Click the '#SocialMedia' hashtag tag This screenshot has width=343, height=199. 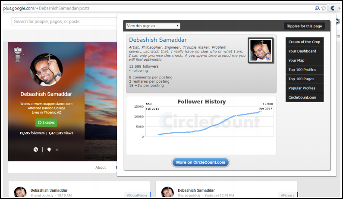pos(137,195)
